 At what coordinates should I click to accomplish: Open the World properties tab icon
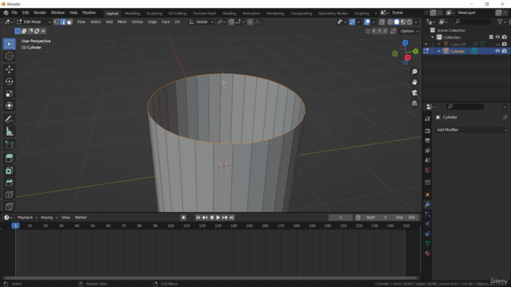427,170
